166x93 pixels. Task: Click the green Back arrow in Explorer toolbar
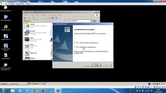(25, 18)
